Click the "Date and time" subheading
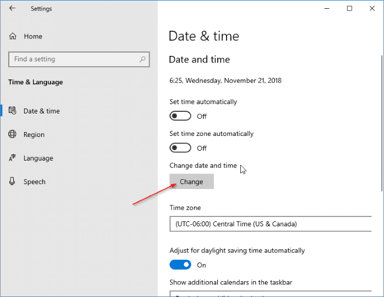The width and height of the screenshot is (384, 297). tap(199, 59)
